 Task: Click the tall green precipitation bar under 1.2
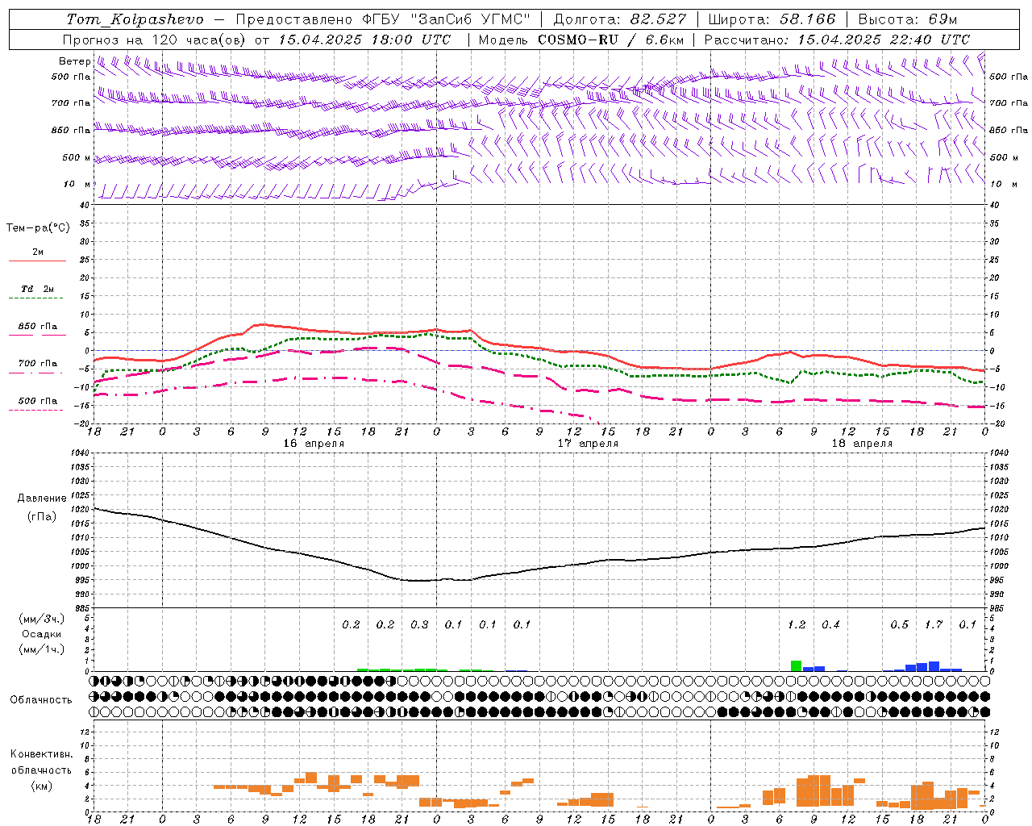coord(797,666)
